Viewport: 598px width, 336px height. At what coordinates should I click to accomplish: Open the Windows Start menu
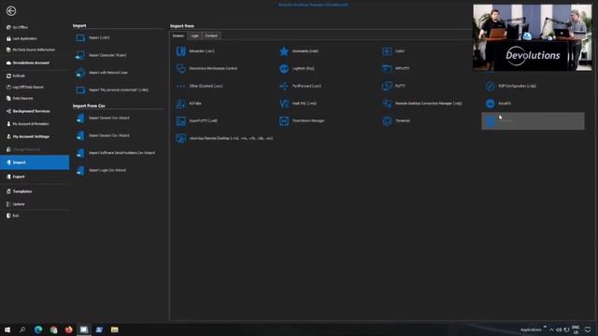7,329
